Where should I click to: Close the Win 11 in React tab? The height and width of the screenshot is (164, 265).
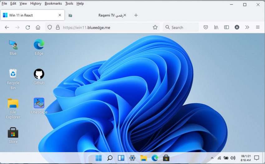pos(60,15)
